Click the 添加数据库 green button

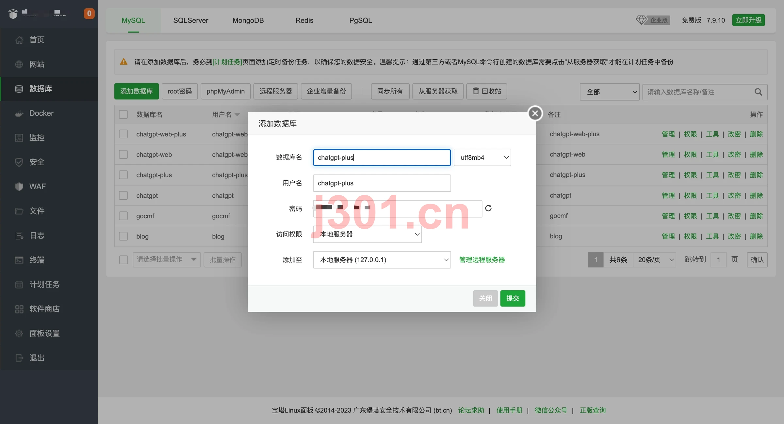pos(137,91)
